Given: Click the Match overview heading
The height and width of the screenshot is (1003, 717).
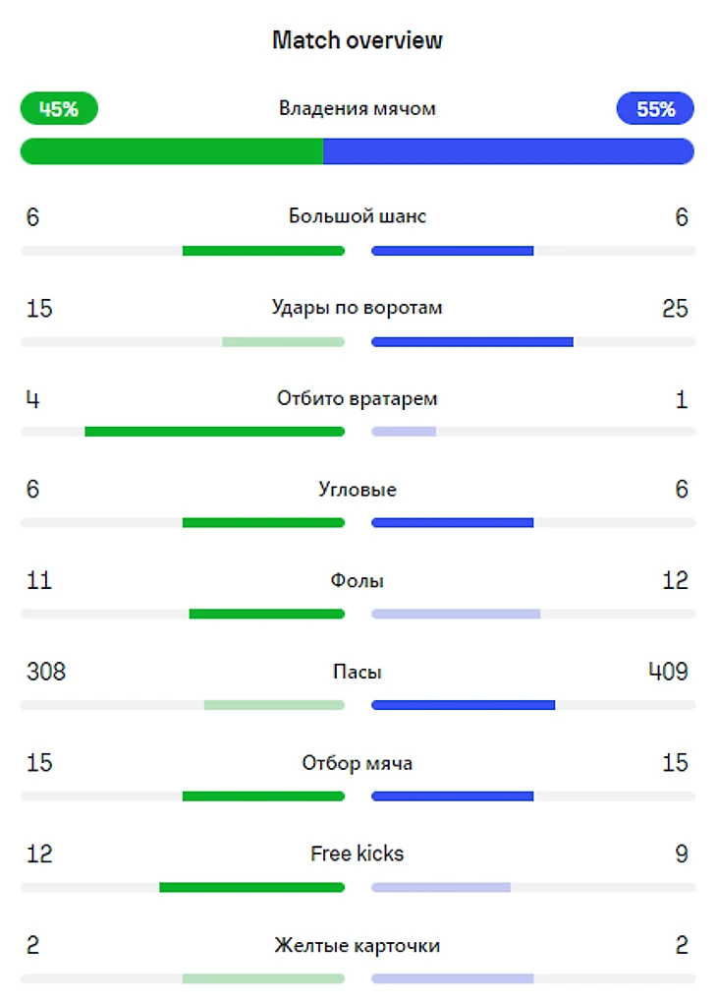Looking at the screenshot, I should coord(358,40).
